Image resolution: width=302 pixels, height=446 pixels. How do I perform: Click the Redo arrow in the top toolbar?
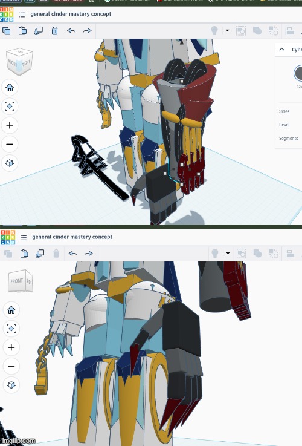pyautogui.click(x=88, y=31)
